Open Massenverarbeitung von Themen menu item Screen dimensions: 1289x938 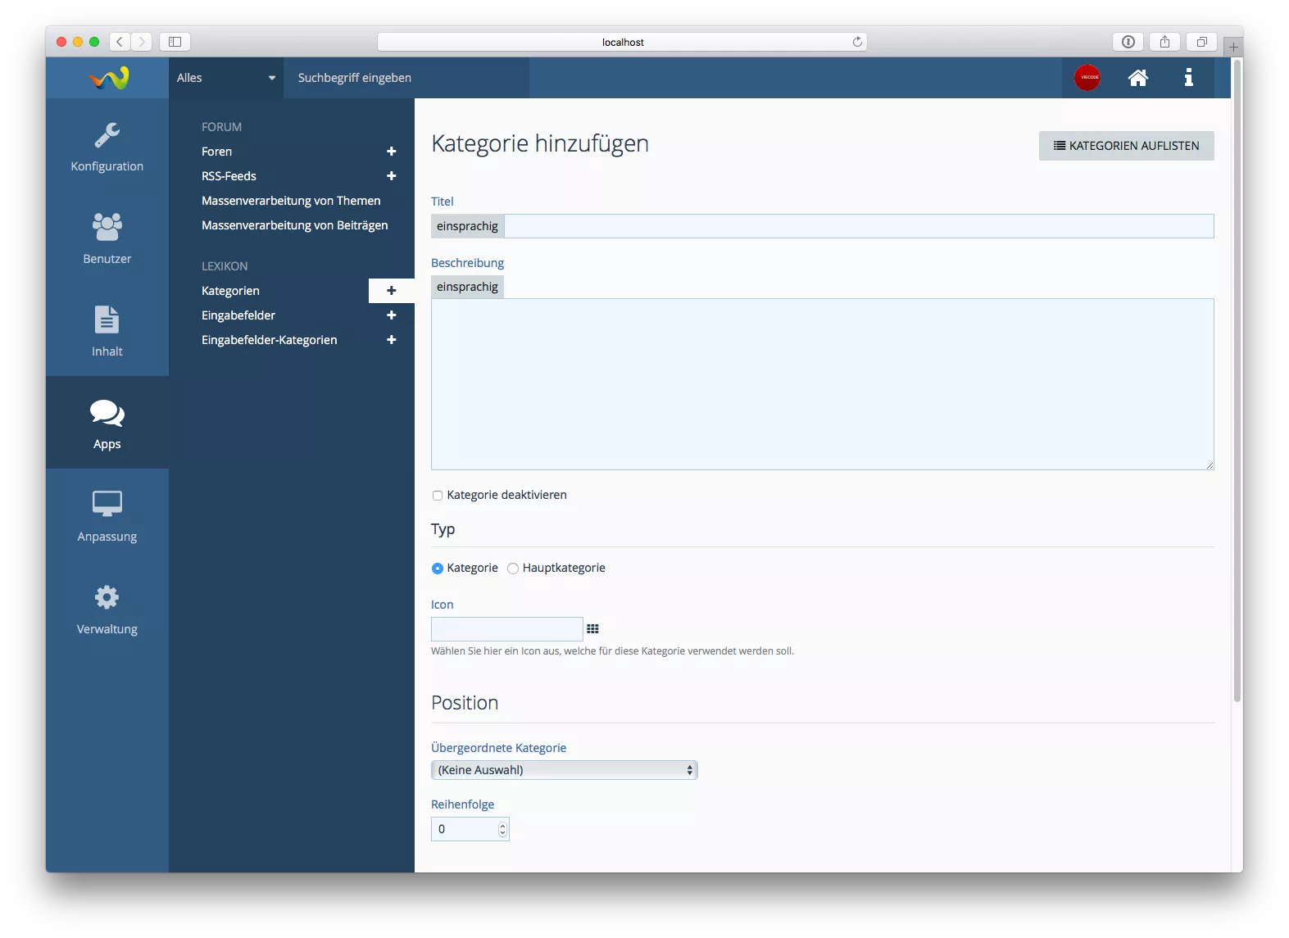291,201
